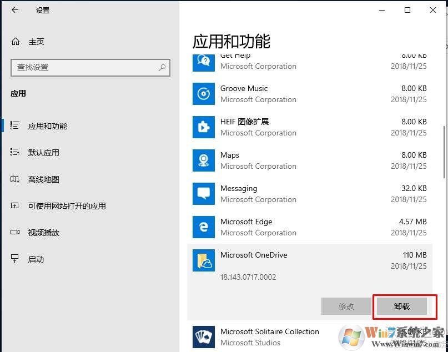The height and width of the screenshot is (352, 448).
Task: Click the 110 MB size of OneDrive
Action: tap(415, 255)
